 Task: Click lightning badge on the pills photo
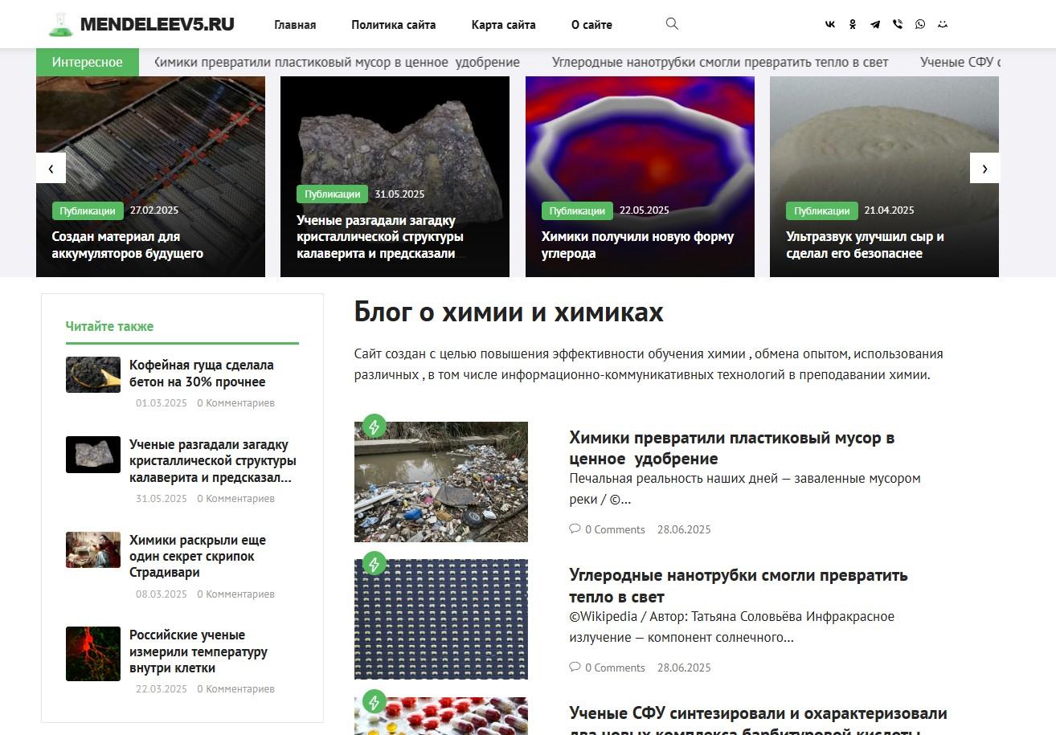point(374,702)
